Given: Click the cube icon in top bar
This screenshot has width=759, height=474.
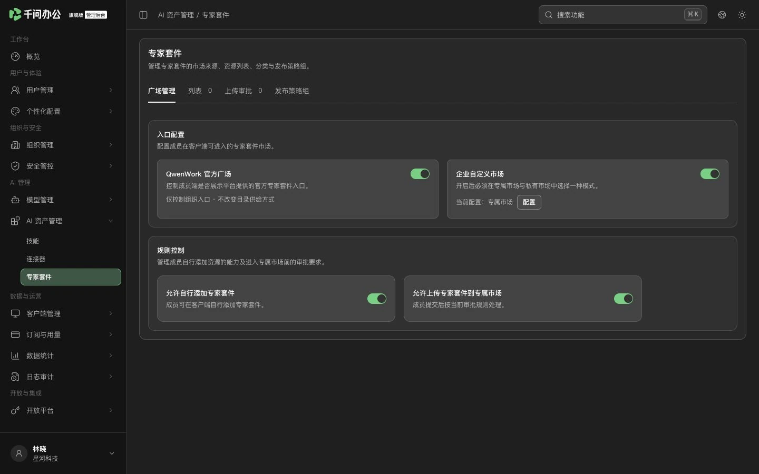Looking at the screenshot, I should [722, 15].
